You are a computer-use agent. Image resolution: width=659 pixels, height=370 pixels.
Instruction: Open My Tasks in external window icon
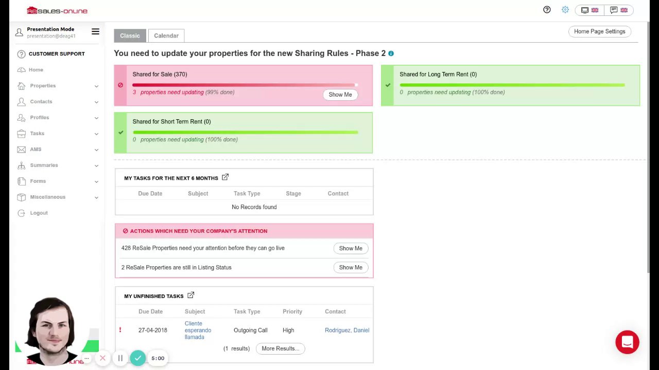tap(225, 177)
